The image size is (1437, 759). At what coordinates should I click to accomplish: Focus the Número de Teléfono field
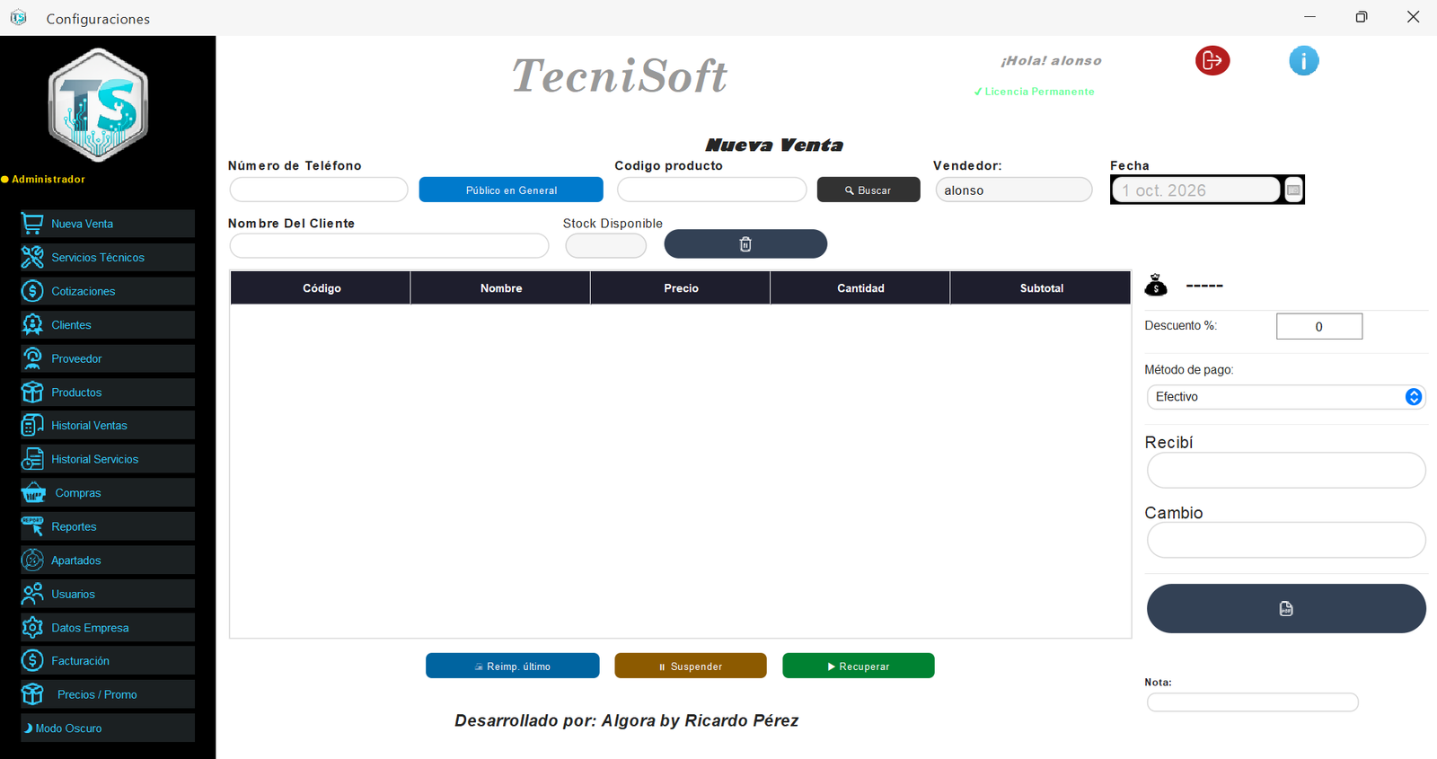[319, 190]
